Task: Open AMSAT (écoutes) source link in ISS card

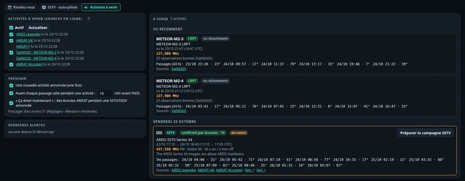Action: (229, 170)
